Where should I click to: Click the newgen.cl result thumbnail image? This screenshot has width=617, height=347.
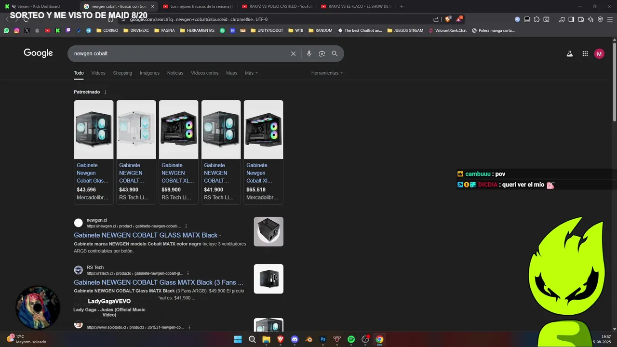268,232
